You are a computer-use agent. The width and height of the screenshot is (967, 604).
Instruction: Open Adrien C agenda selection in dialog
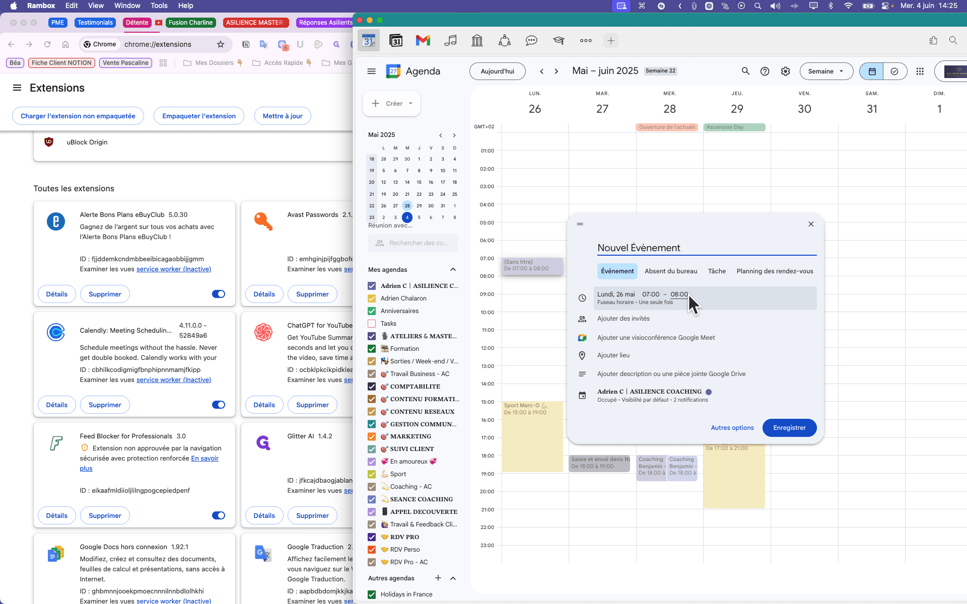point(705,395)
